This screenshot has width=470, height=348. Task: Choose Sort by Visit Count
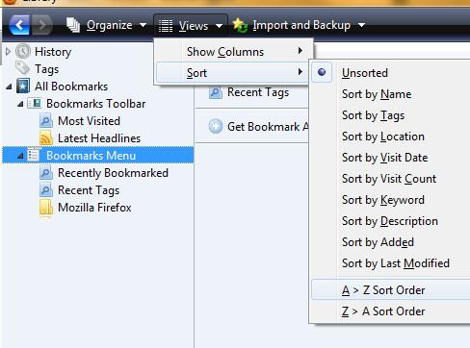tap(389, 179)
